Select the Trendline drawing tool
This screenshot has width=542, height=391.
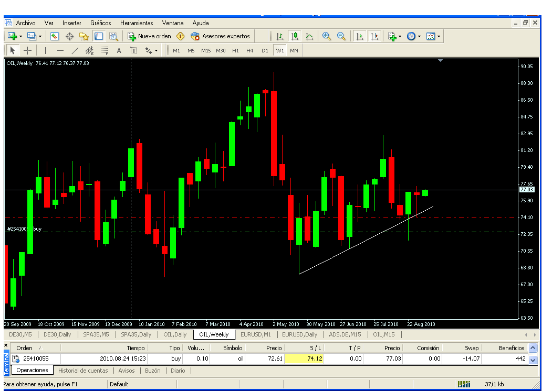point(75,50)
